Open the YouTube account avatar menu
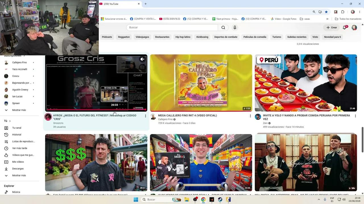This screenshot has width=364, height=204. [x=354, y=27]
